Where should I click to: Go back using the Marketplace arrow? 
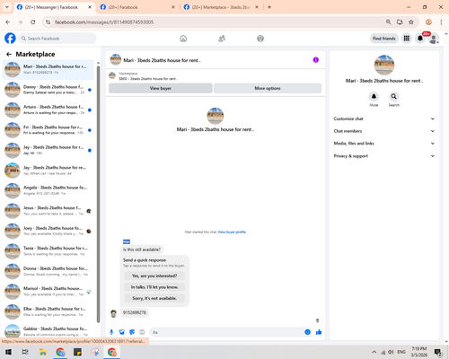pyautogui.click(x=9, y=54)
